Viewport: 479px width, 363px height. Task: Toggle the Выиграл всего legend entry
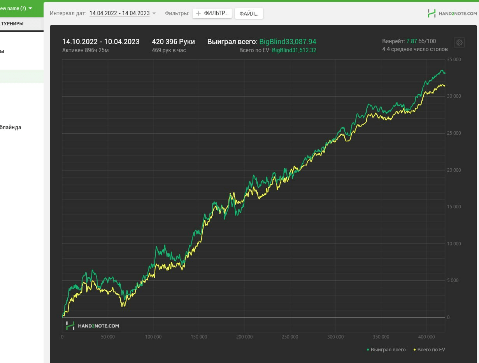(386, 350)
